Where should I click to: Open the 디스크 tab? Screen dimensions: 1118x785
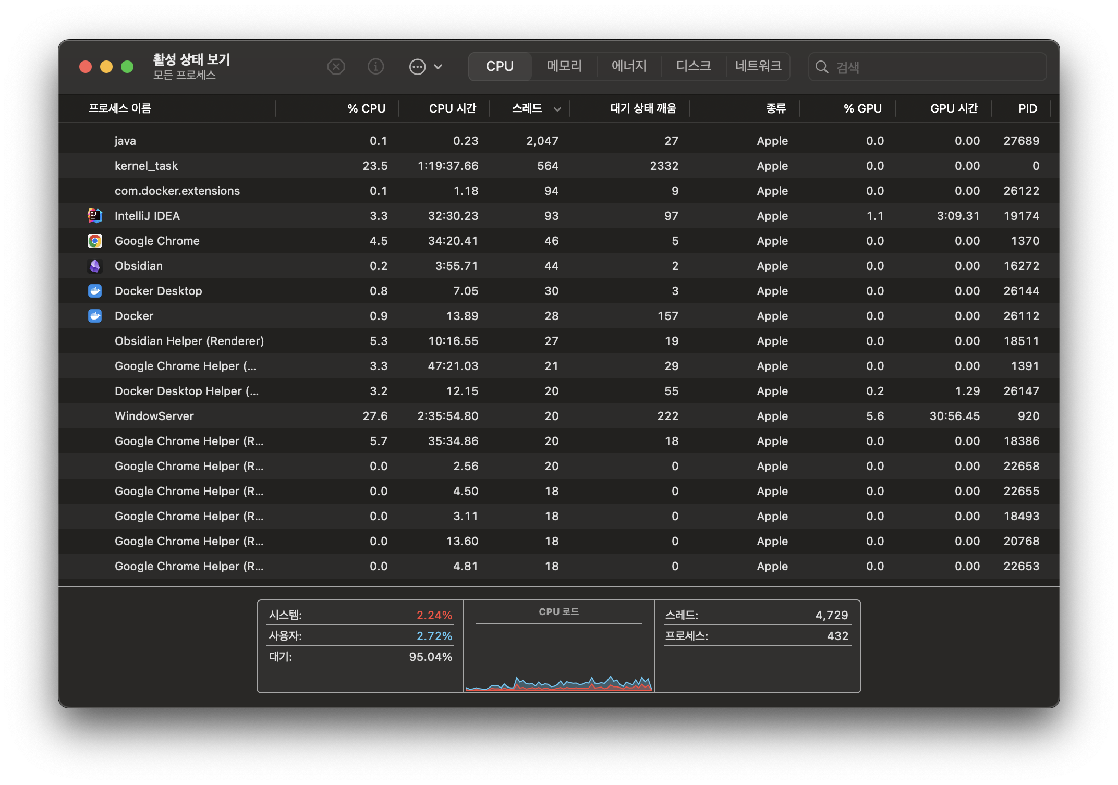pos(694,66)
